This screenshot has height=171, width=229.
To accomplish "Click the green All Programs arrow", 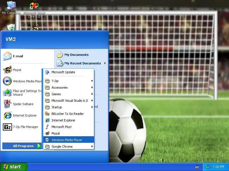I will pyautogui.click(x=39, y=146).
